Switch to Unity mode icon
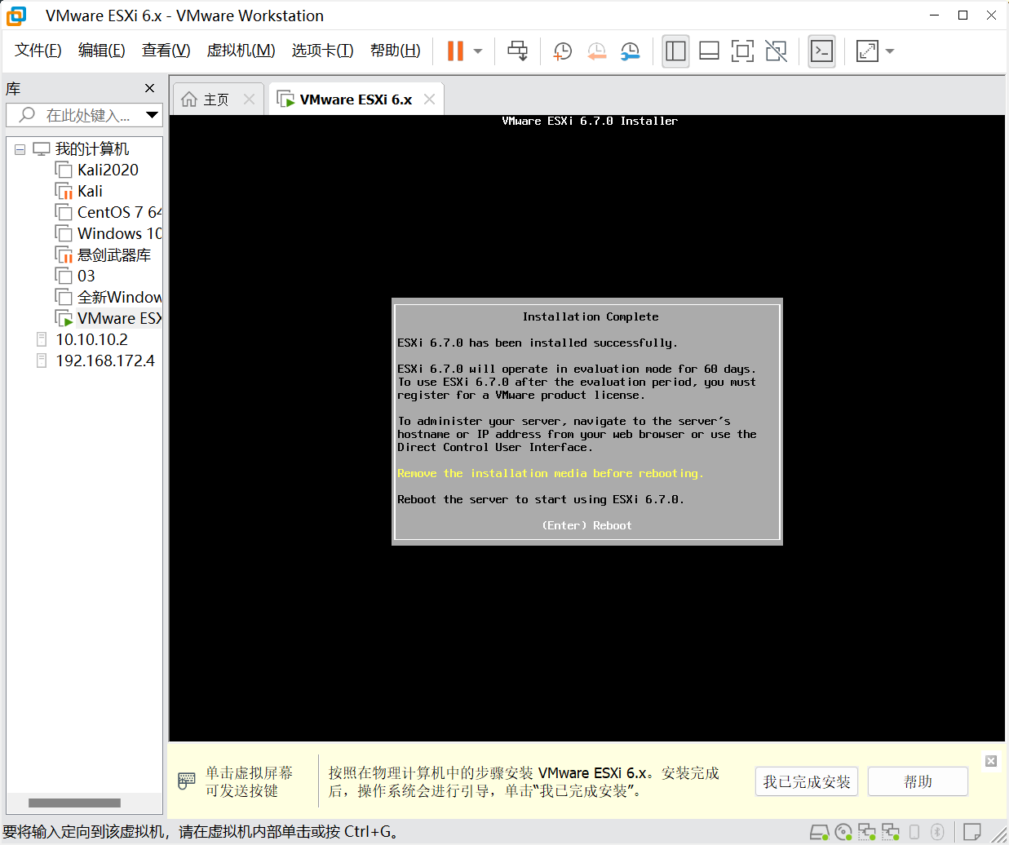The image size is (1009, 845). click(776, 51)
